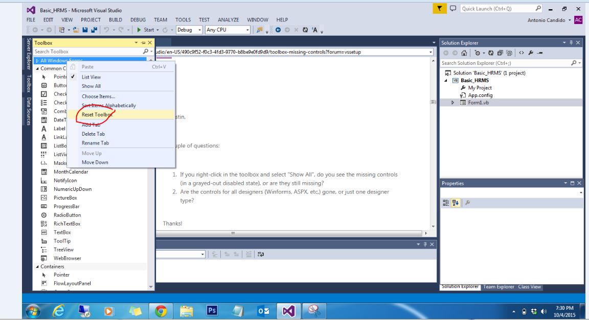
Task: Open the ANALYZE menu
Action: (x=229, y=20)
